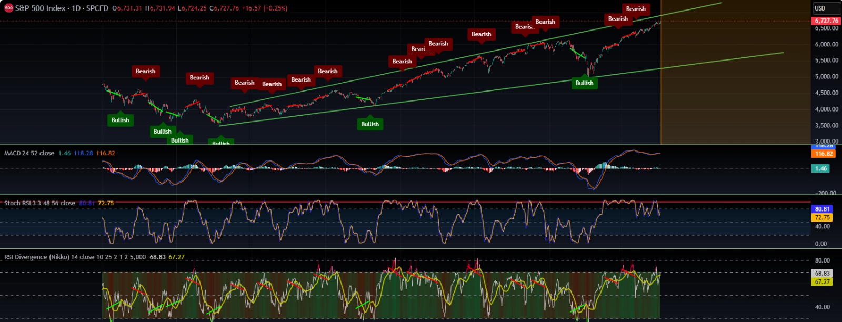
Task: Click the yellow 67.27 RSI value label
Action: pos(822,282)
